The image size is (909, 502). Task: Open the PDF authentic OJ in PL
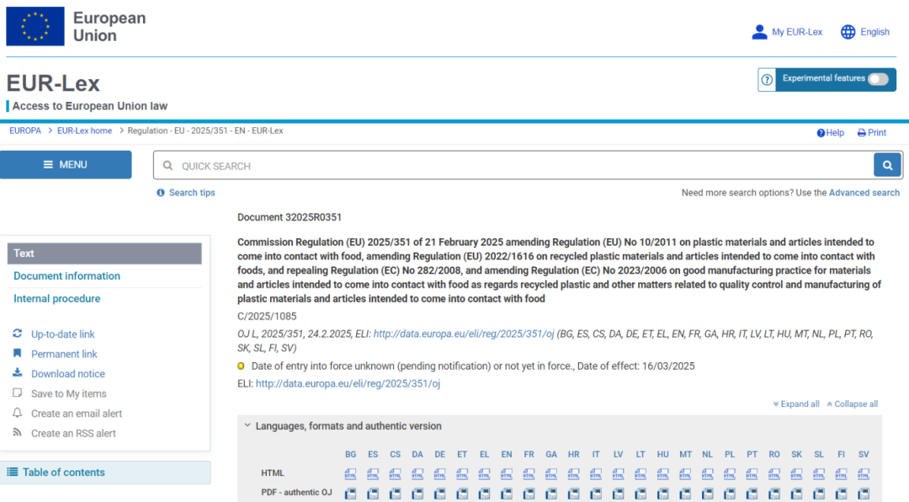730,494
